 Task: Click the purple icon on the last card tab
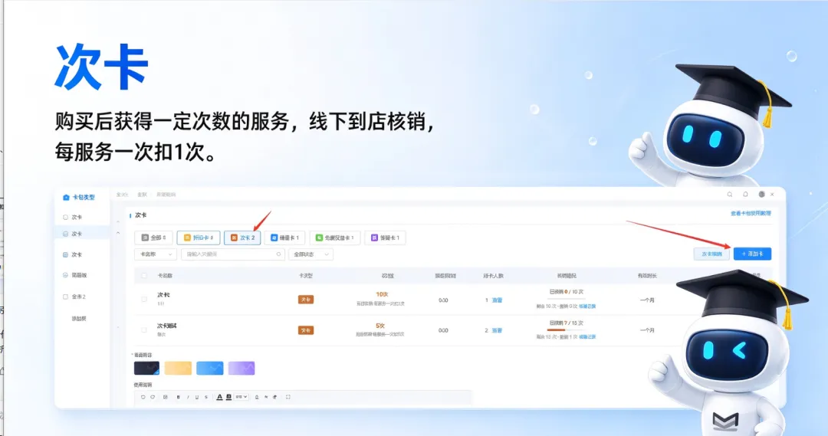pyautogui.click(x=374, y=238)
